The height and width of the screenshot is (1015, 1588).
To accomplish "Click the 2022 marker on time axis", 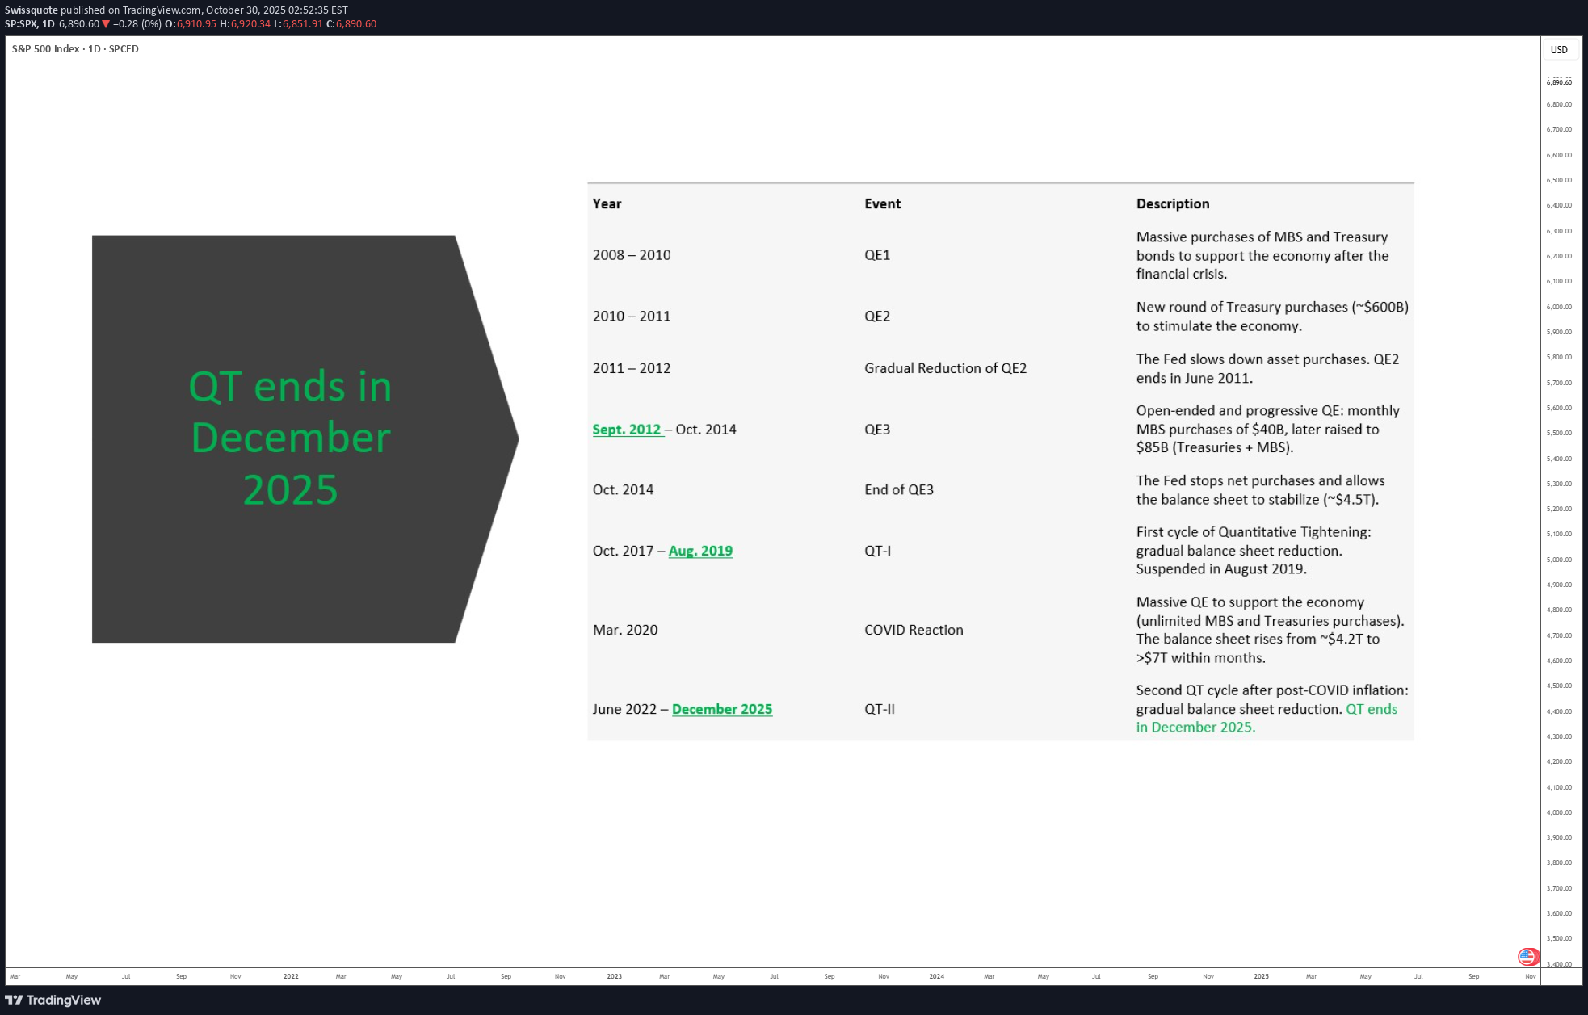I will 291,976.
